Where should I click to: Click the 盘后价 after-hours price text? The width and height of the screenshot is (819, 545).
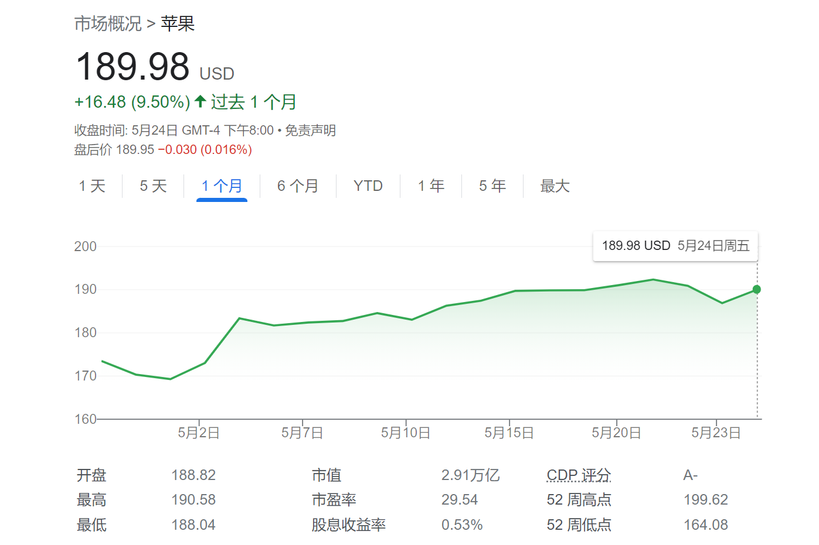(x=94, y=149)
